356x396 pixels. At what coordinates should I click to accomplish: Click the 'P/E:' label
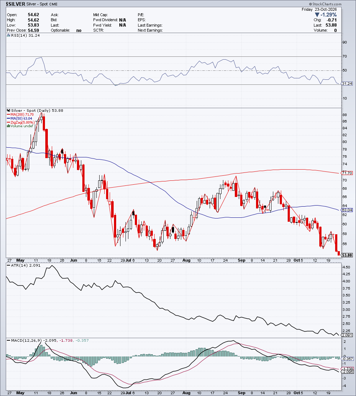pyautogui.click(x=141, y=15)
